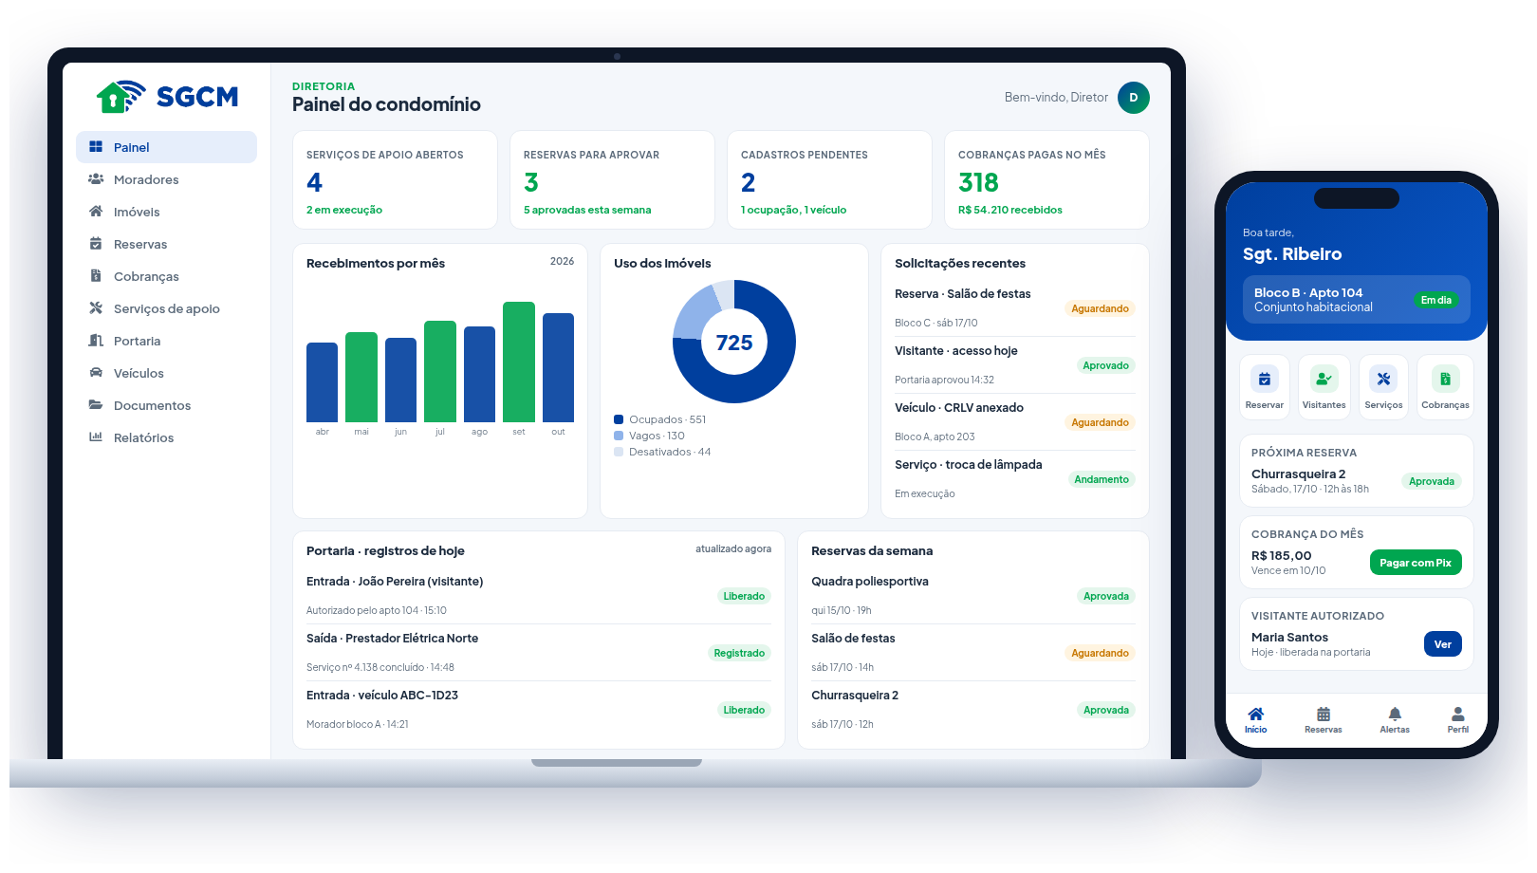Viewport: 1537px width, 873px height.
Task: Open Painel grid icon in sidebar
Action: pyautogui.click(x=96, y=147)
